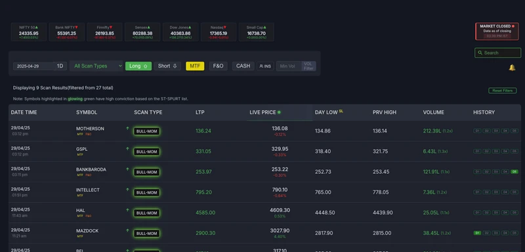Click the D1 history badge for MOTHERSON
This screenshot has width=525, height=252.
477,131
